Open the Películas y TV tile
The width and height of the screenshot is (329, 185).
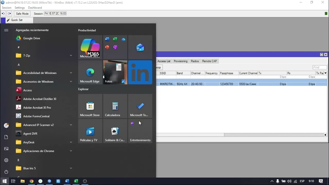pos(90,131)
